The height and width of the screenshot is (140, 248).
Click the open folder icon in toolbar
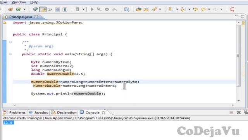coord(146,9)
